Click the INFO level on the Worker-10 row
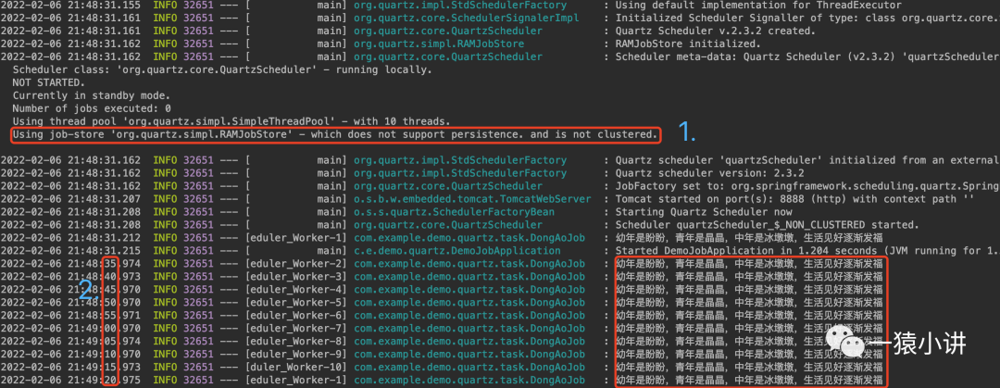Screen dimensions: 1000x388 pos(165,368)
